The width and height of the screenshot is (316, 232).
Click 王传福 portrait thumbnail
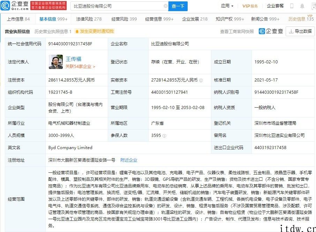pyautogui.click(x=56, y=62)
